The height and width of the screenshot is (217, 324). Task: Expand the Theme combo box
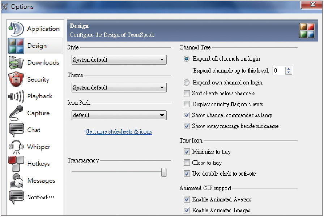click(119, 88)
